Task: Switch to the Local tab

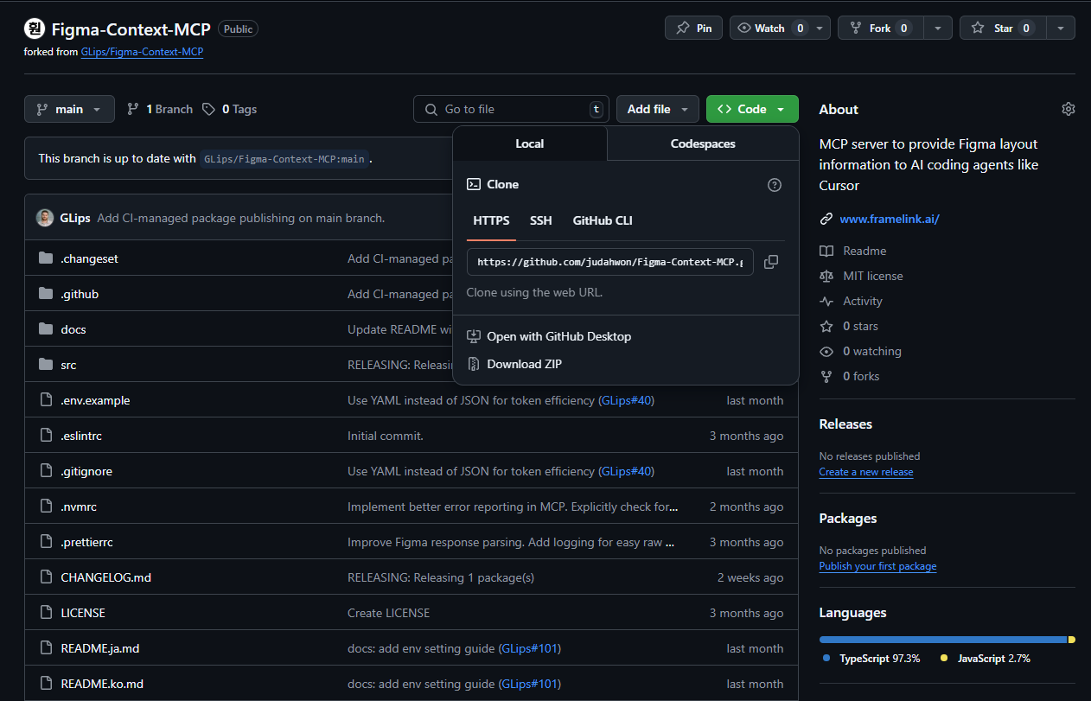Action: [530, 143]
